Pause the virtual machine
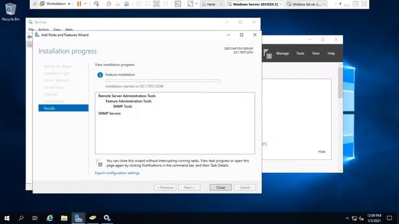The width and height of the screenshot is (399, 224). (x=79, y=4)
